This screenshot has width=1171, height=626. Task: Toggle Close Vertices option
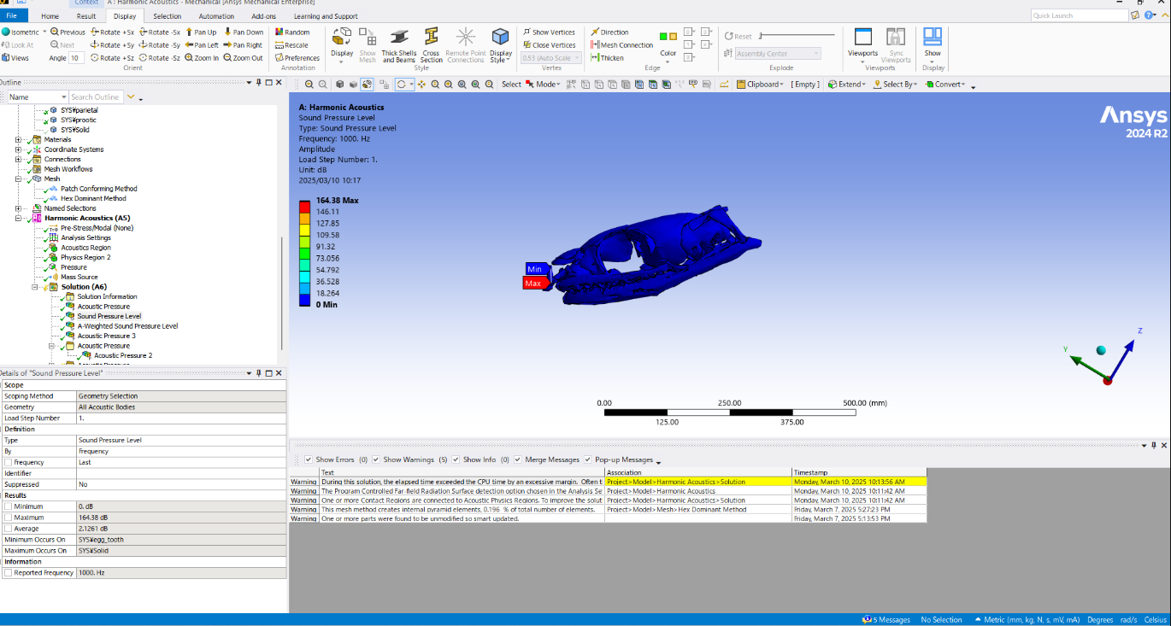549,45
